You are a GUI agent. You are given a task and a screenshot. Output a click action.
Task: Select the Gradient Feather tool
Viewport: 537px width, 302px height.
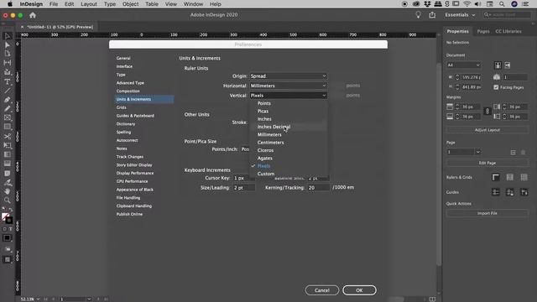[x=8, y=164]
